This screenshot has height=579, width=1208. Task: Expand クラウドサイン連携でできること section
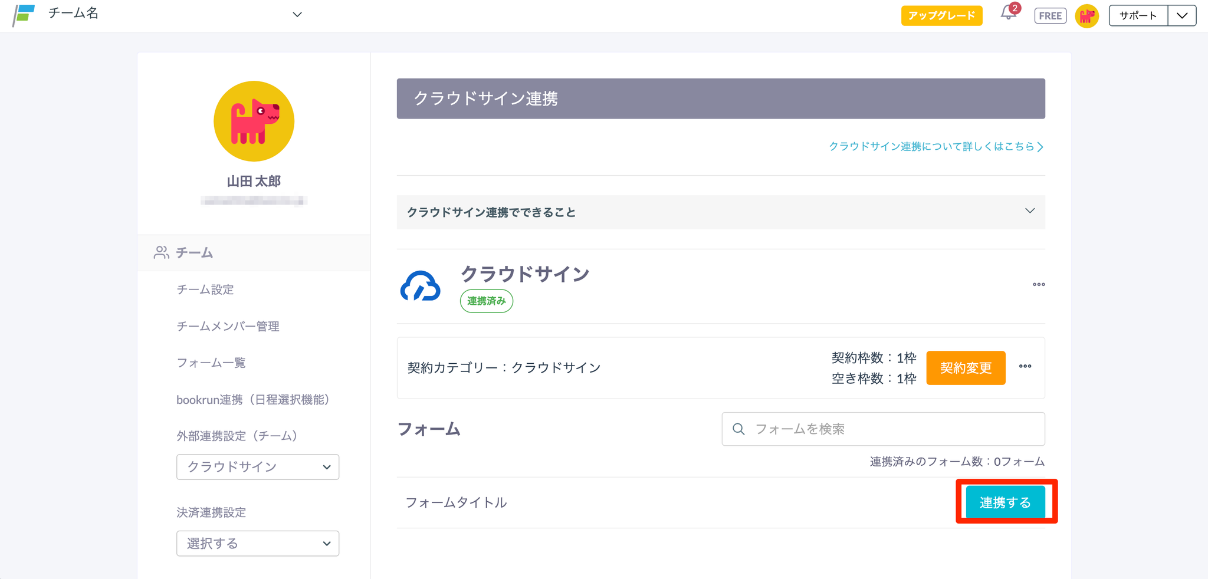click(x=1029, y=212)
